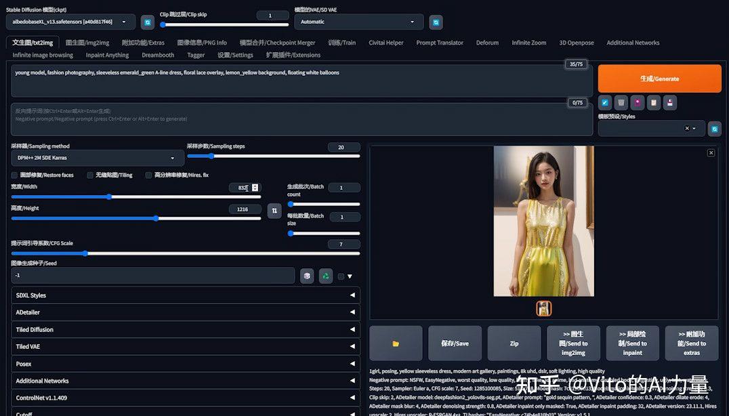729x416 pixels.
Task: Open the Additional Networks top tab
Action: point(633,43)
